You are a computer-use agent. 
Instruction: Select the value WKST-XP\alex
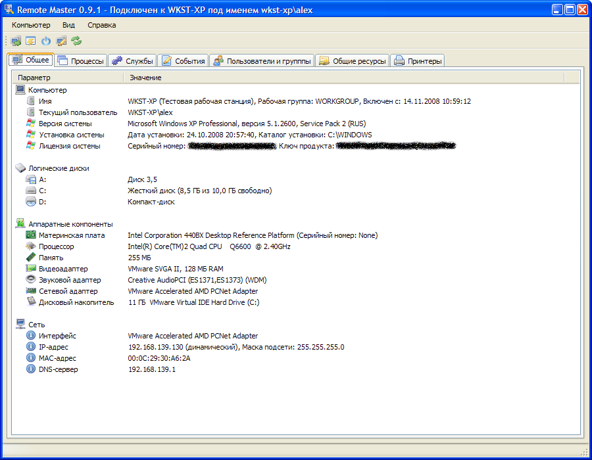(150, 112)
